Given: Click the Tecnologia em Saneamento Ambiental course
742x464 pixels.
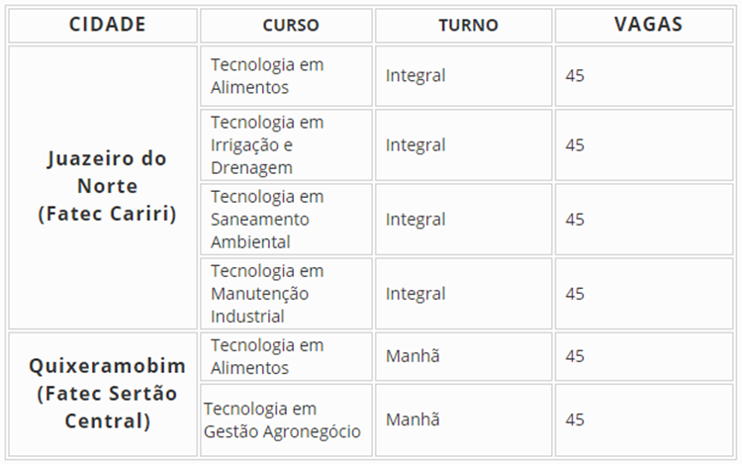Looking at the screenshot, I should (267, 219).
